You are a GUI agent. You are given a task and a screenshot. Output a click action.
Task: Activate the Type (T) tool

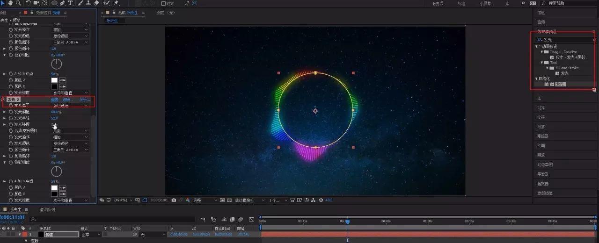[70, 3]
